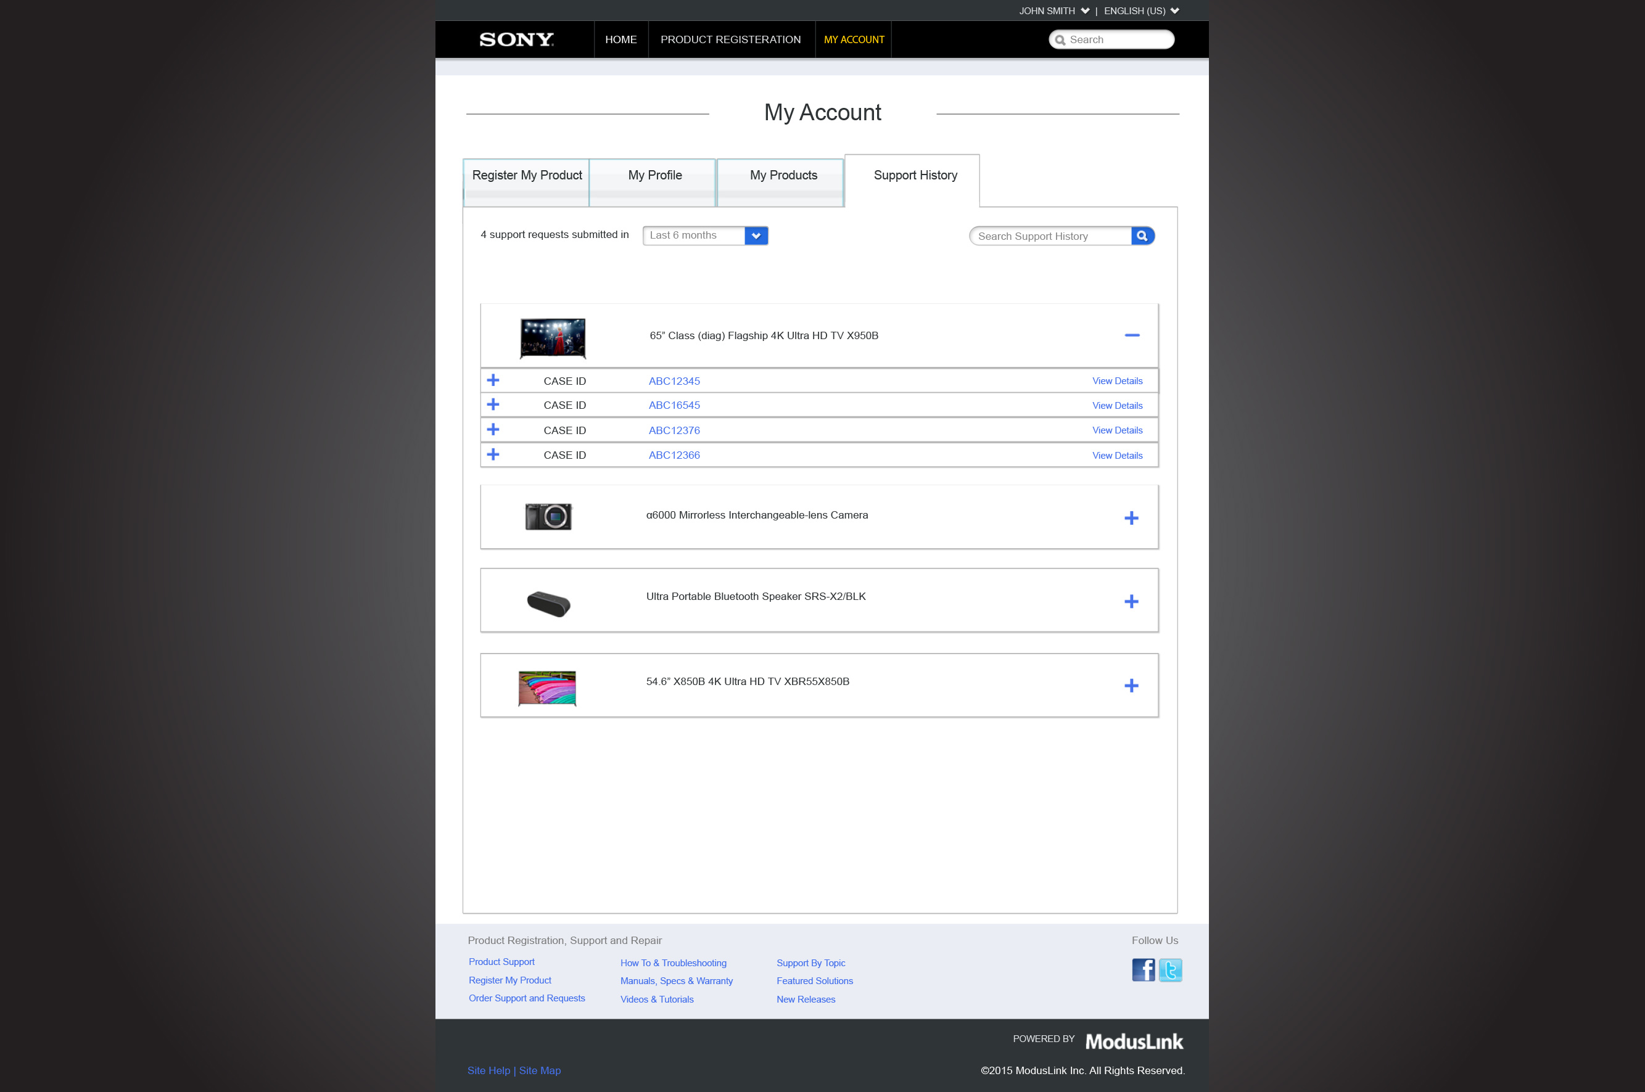The height and width of the screenshot is (1092, 1645).
Task: Open Site Help link
Action: coord(489,1070)
